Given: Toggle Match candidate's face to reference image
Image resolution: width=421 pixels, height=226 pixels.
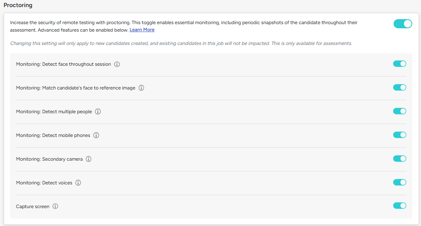Looking at the screenshot, I should [399, 87].
